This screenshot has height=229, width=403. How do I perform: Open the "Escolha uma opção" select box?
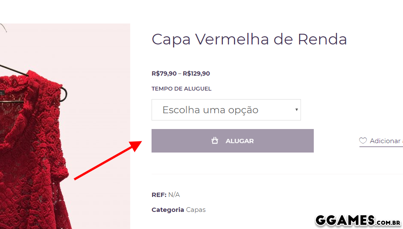(226, 110)
